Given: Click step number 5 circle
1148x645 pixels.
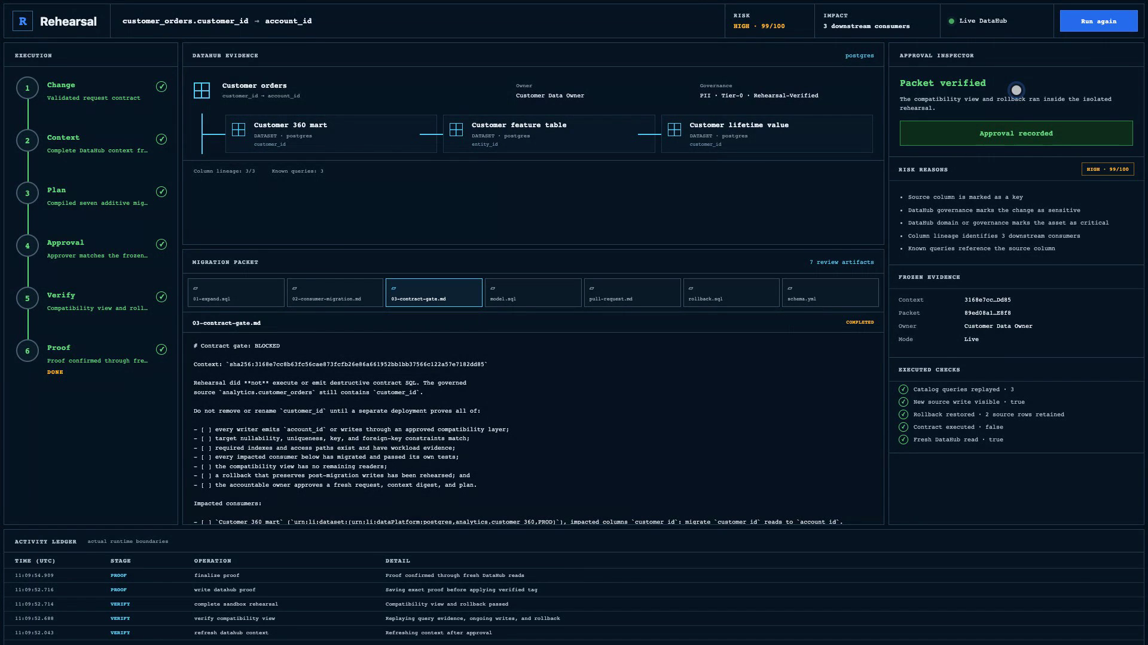Looking at the screenshot, I should (x=28, y=299).
